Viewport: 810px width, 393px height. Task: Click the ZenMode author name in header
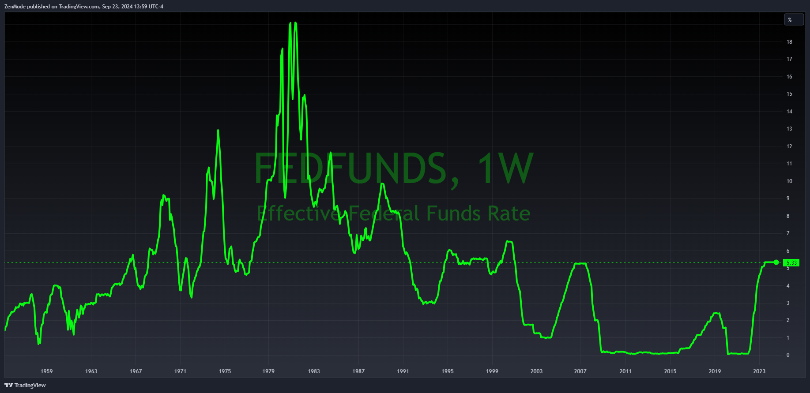[15, 7]
